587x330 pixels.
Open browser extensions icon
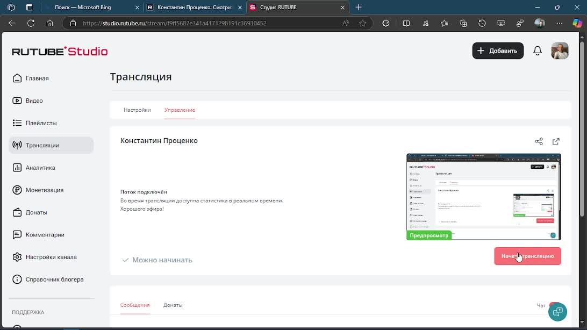coord(385,23)
